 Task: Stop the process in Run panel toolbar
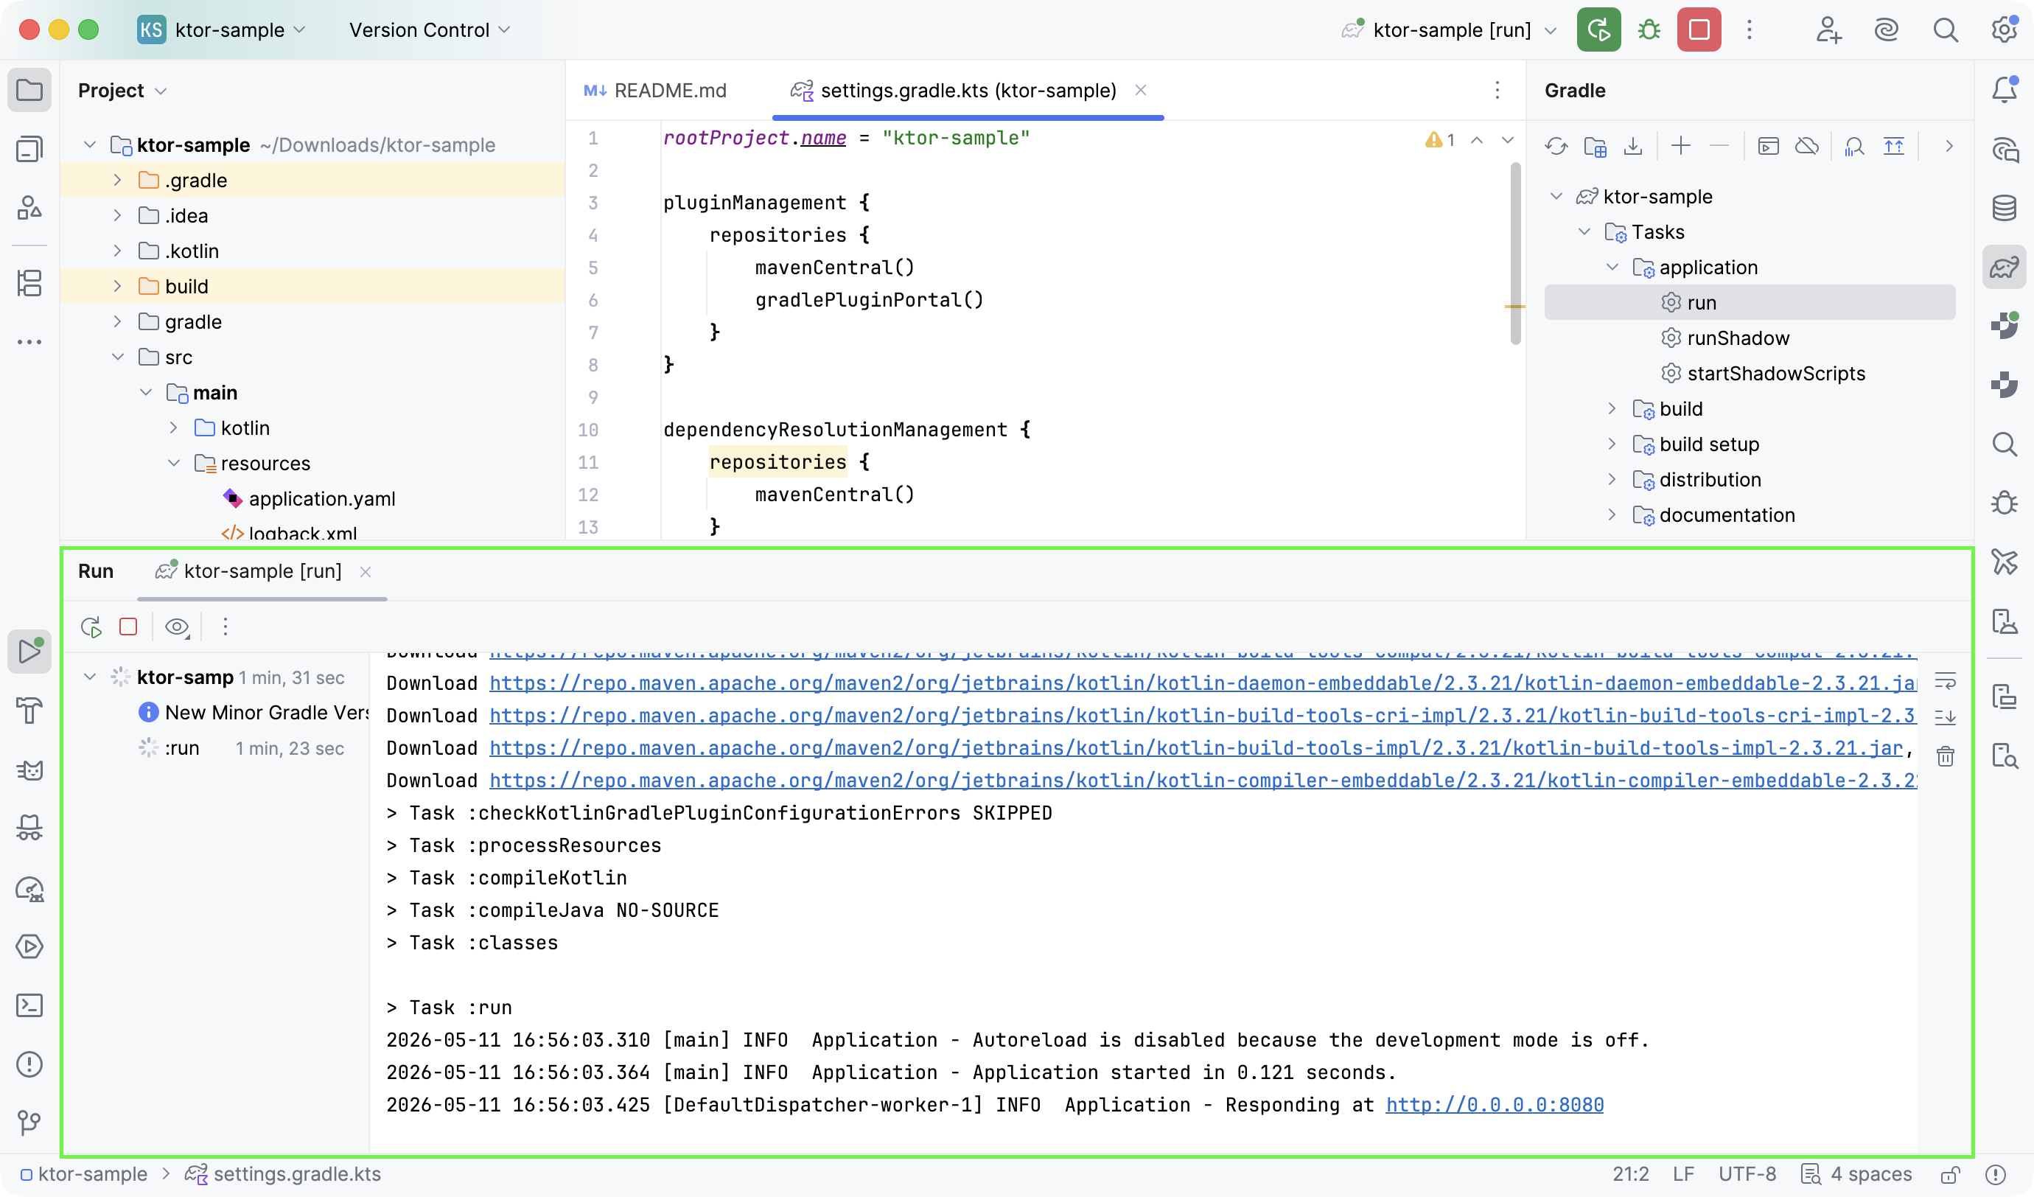point(128,627)
